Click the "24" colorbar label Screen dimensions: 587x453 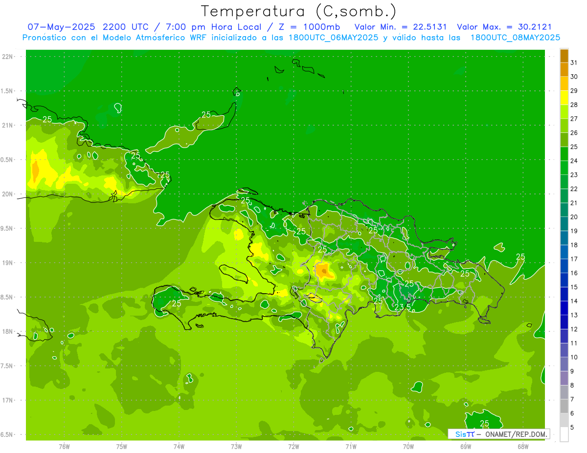(x=574, y=161)
